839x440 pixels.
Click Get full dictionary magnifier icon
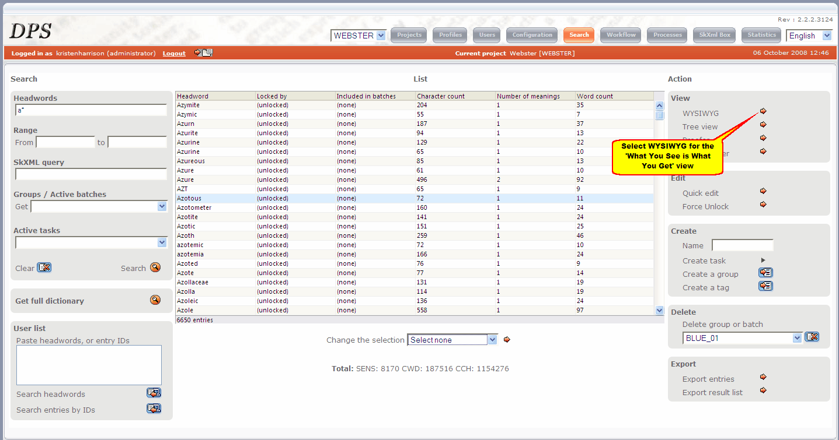[155, 300]
